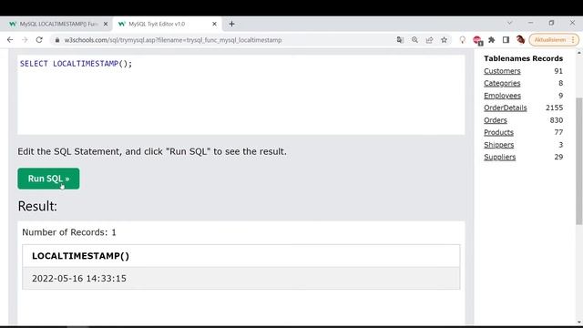Open the Employees table link
Screen dimensions: 583x328
[502, 96]
